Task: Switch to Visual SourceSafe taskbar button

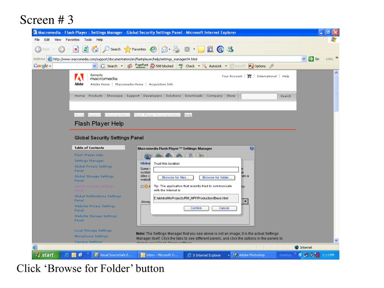Action: [114, 255]
